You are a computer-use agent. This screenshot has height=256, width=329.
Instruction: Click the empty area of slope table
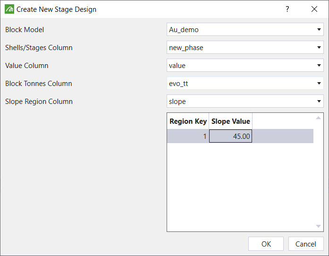click(241, 189)
